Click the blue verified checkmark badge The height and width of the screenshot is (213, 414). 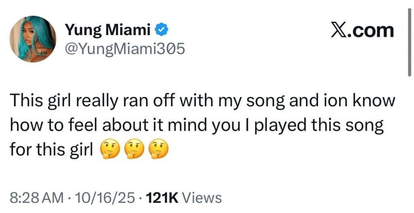click(163, 29)
